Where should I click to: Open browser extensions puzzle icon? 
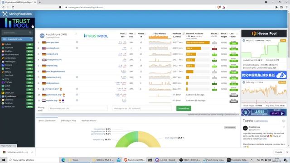tap(276, 7)
